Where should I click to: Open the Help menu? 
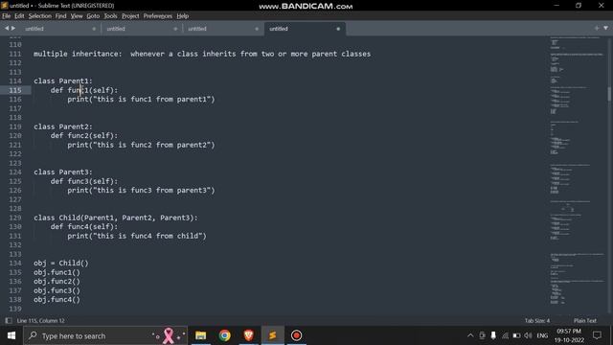pos(183,16)
